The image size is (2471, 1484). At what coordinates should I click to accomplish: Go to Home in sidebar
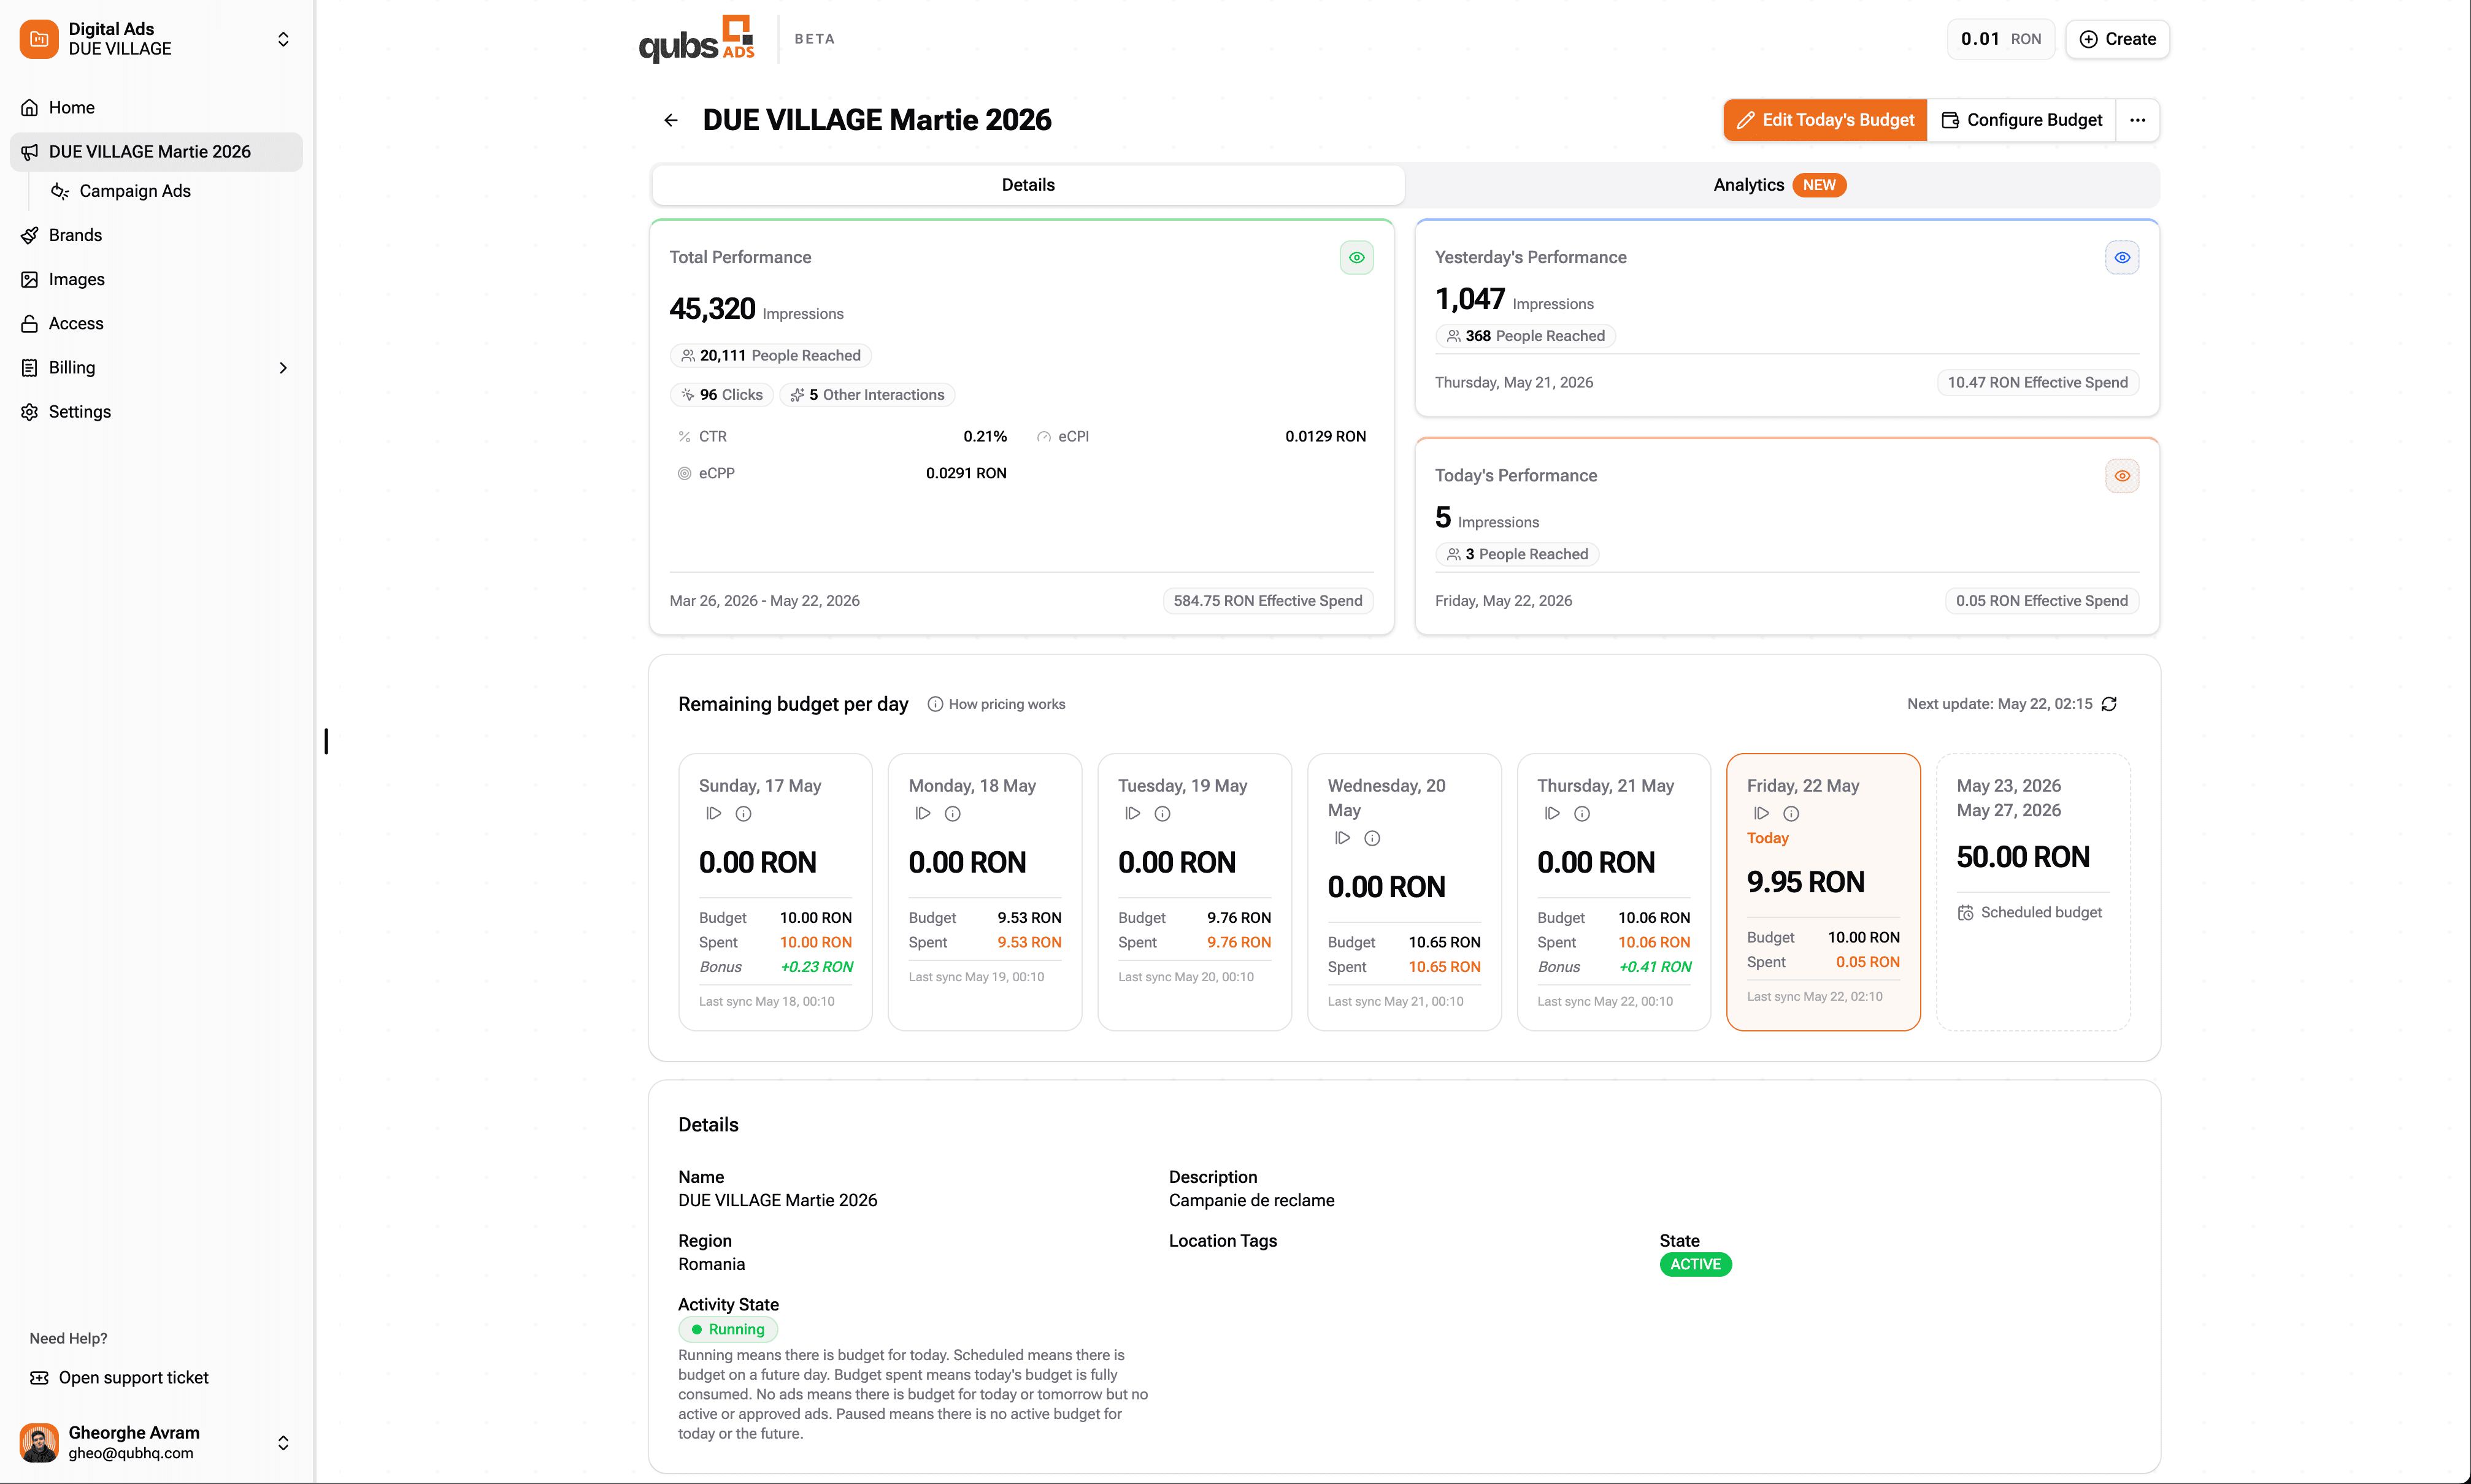tap(156, 107)
